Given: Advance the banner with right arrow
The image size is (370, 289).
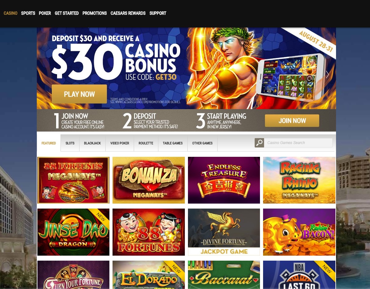Looking at the screenshot, I should [327, 75].
